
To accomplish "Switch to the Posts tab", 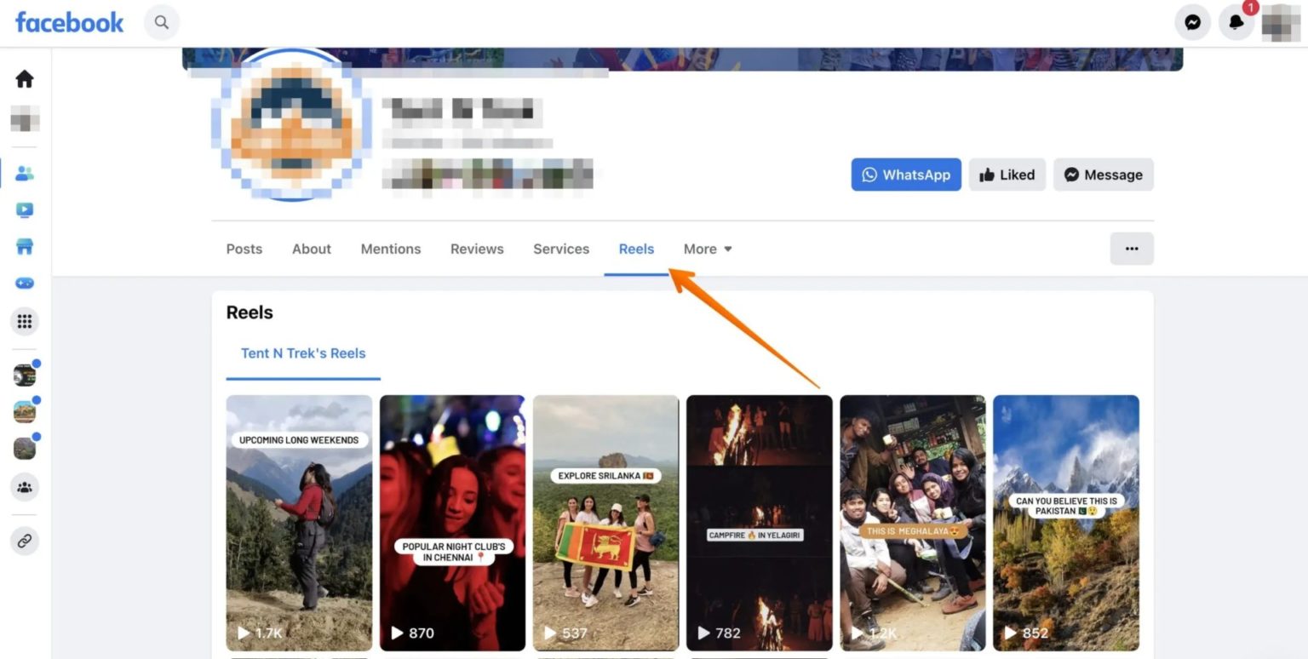I will (244, 249).
